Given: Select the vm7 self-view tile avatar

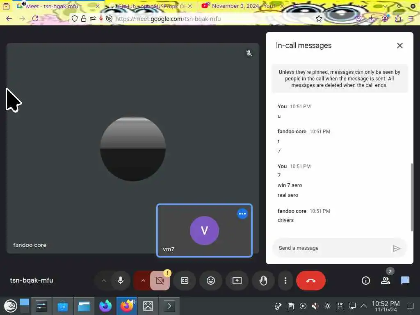Looking at the screenshot, I should point(204,231).
